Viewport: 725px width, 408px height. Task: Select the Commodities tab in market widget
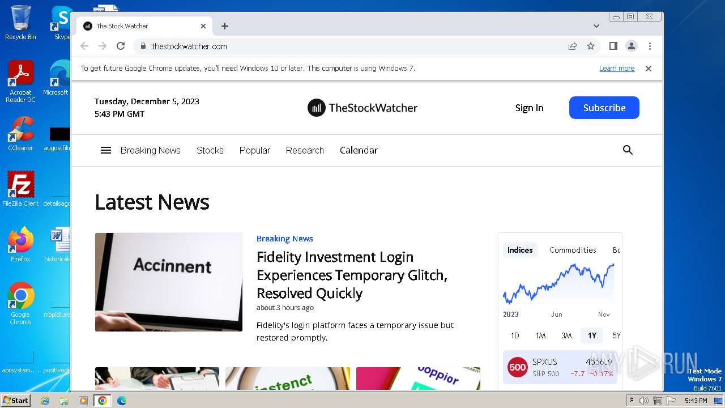[x=573, y=250]
